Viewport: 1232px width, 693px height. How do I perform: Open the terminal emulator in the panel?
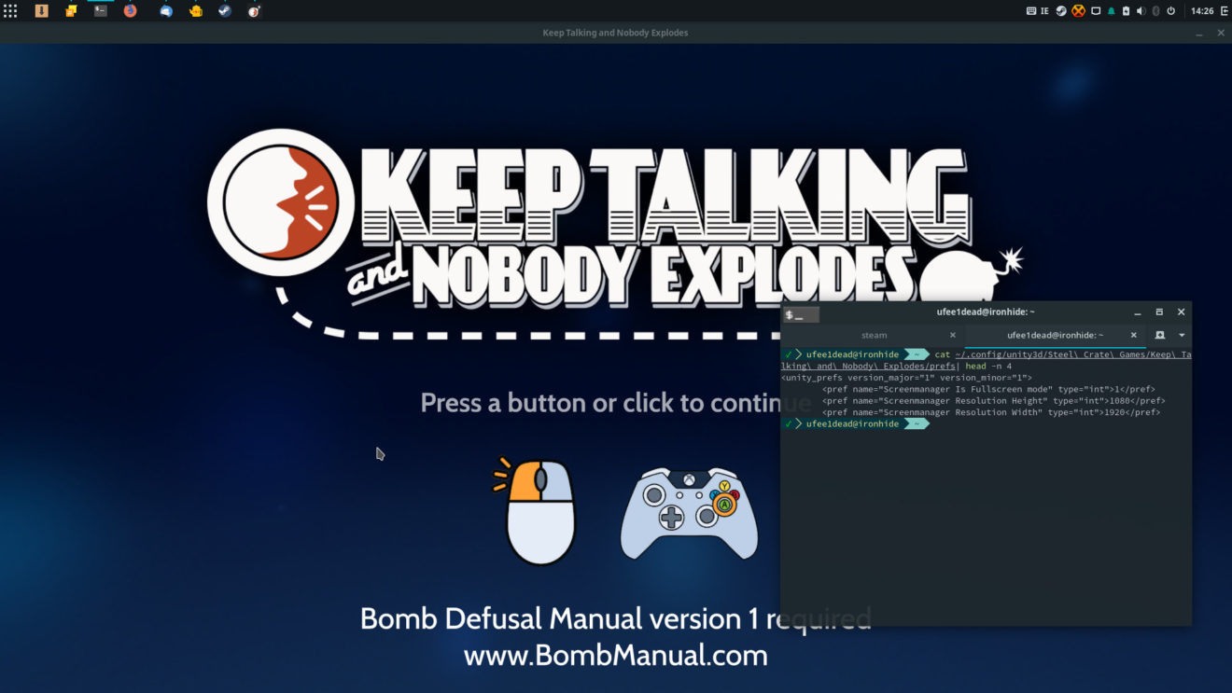(100, 10)
